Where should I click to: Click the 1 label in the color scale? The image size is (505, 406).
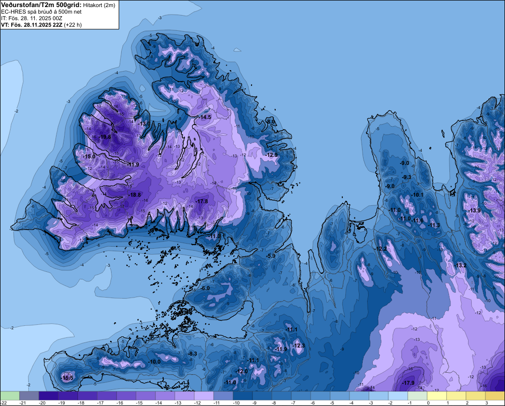pos(447,403)
